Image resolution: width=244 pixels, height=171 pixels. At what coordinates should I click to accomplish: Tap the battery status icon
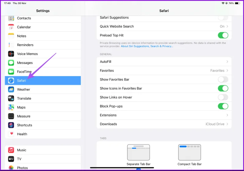coord(237,3)
